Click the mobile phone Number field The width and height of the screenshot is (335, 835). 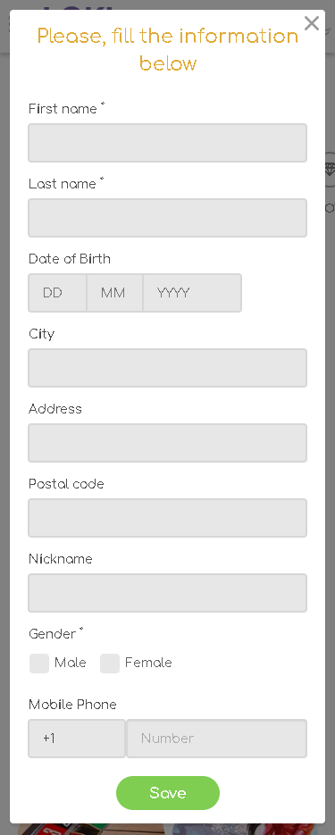pyautogui.click(x=217, y=739)
